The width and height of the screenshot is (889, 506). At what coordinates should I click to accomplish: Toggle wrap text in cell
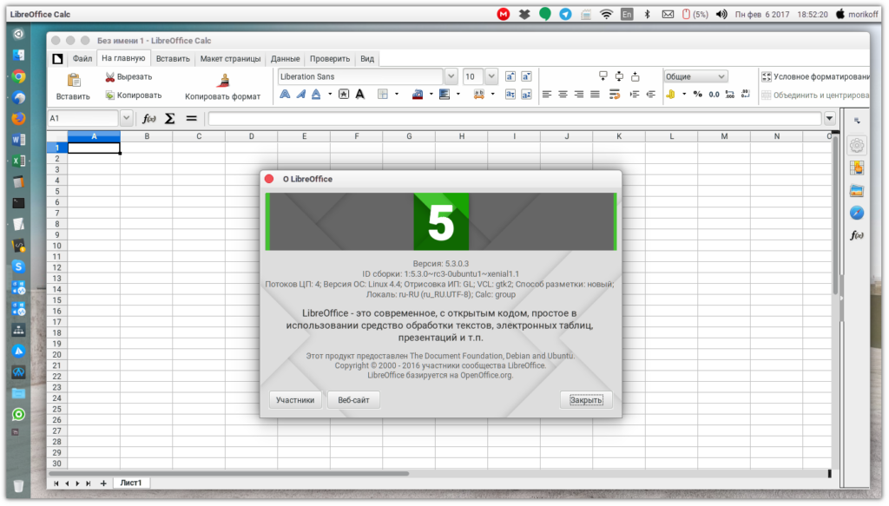click(x=615, y=95)
